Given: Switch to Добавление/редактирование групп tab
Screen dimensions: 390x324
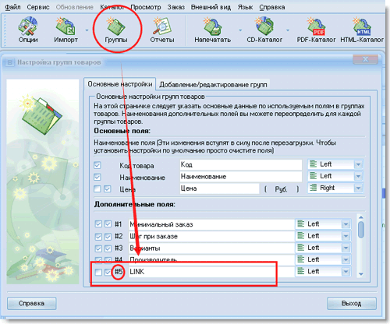Looking at the screenshot, I should pos(213,85).
